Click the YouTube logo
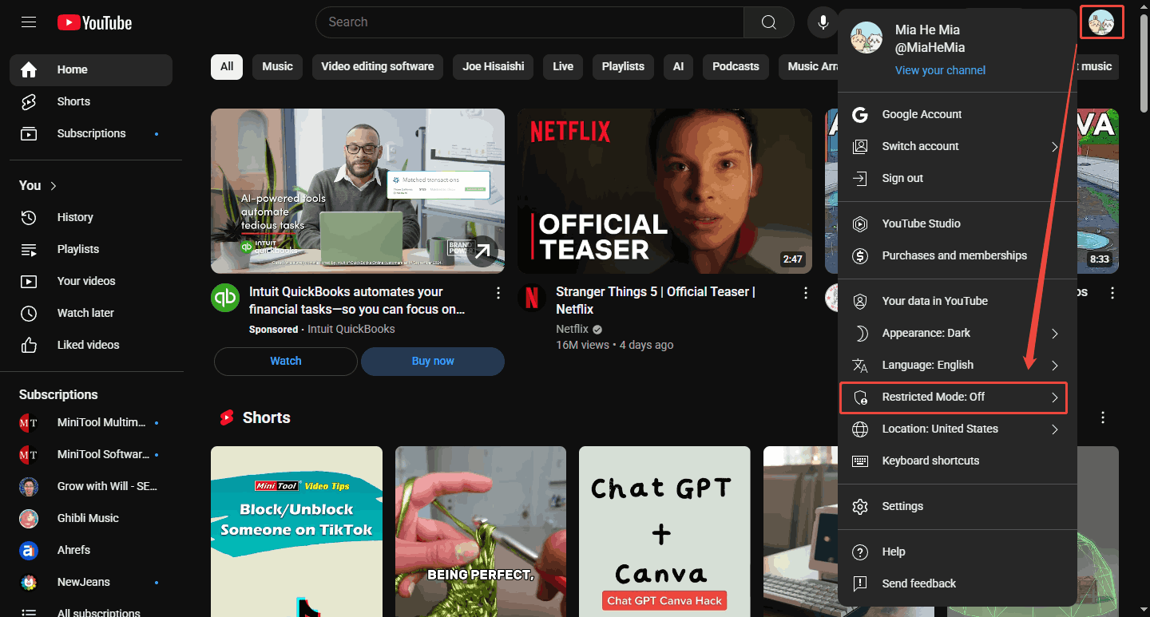The image size is (1150, 617). [x=94, y=22]
